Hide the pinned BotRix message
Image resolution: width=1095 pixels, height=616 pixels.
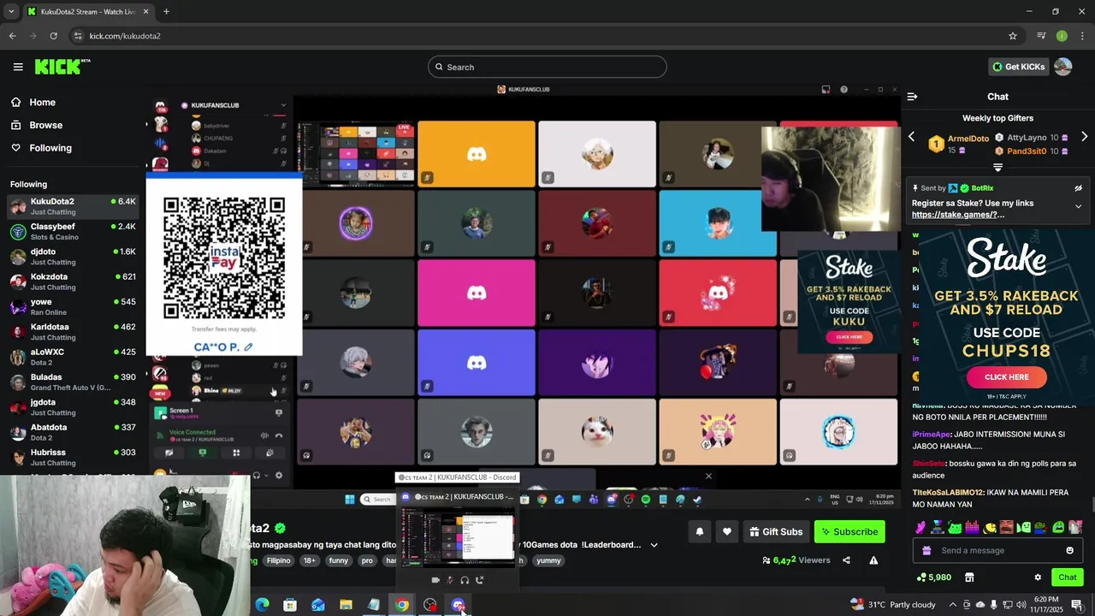pos(1078,188)
